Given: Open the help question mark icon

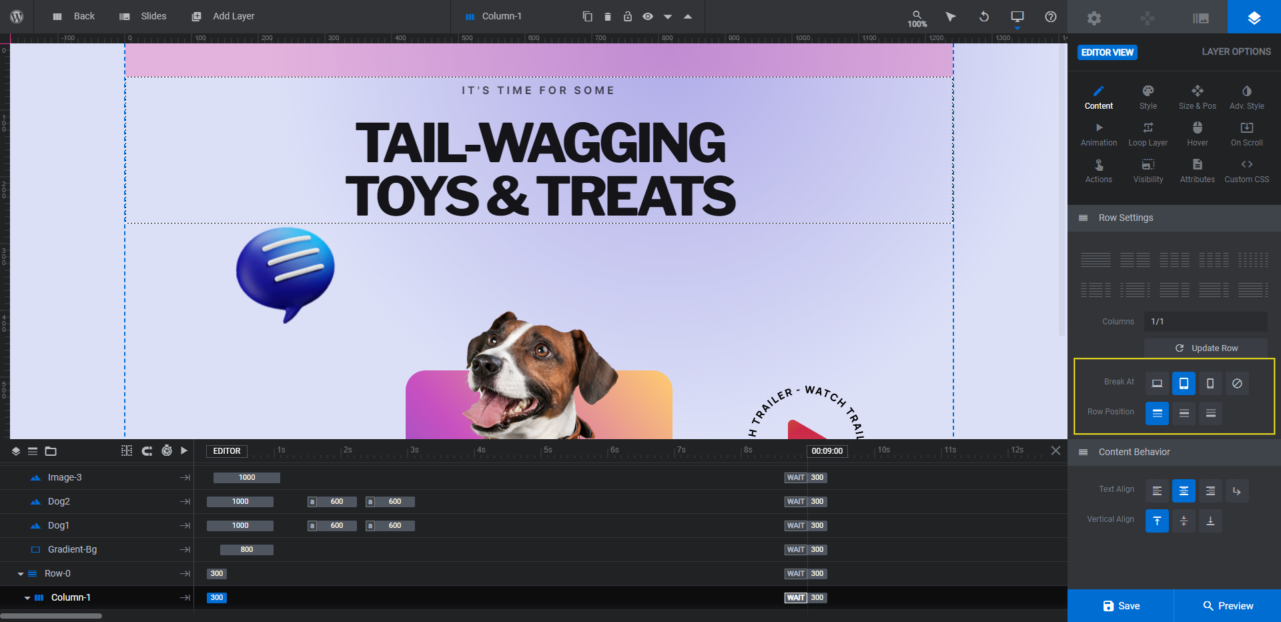Looking at the screenshot, I should point(1051,17).
